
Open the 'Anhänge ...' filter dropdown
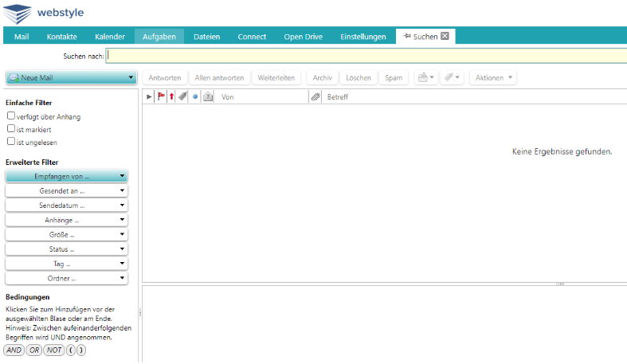coord(66,220)
